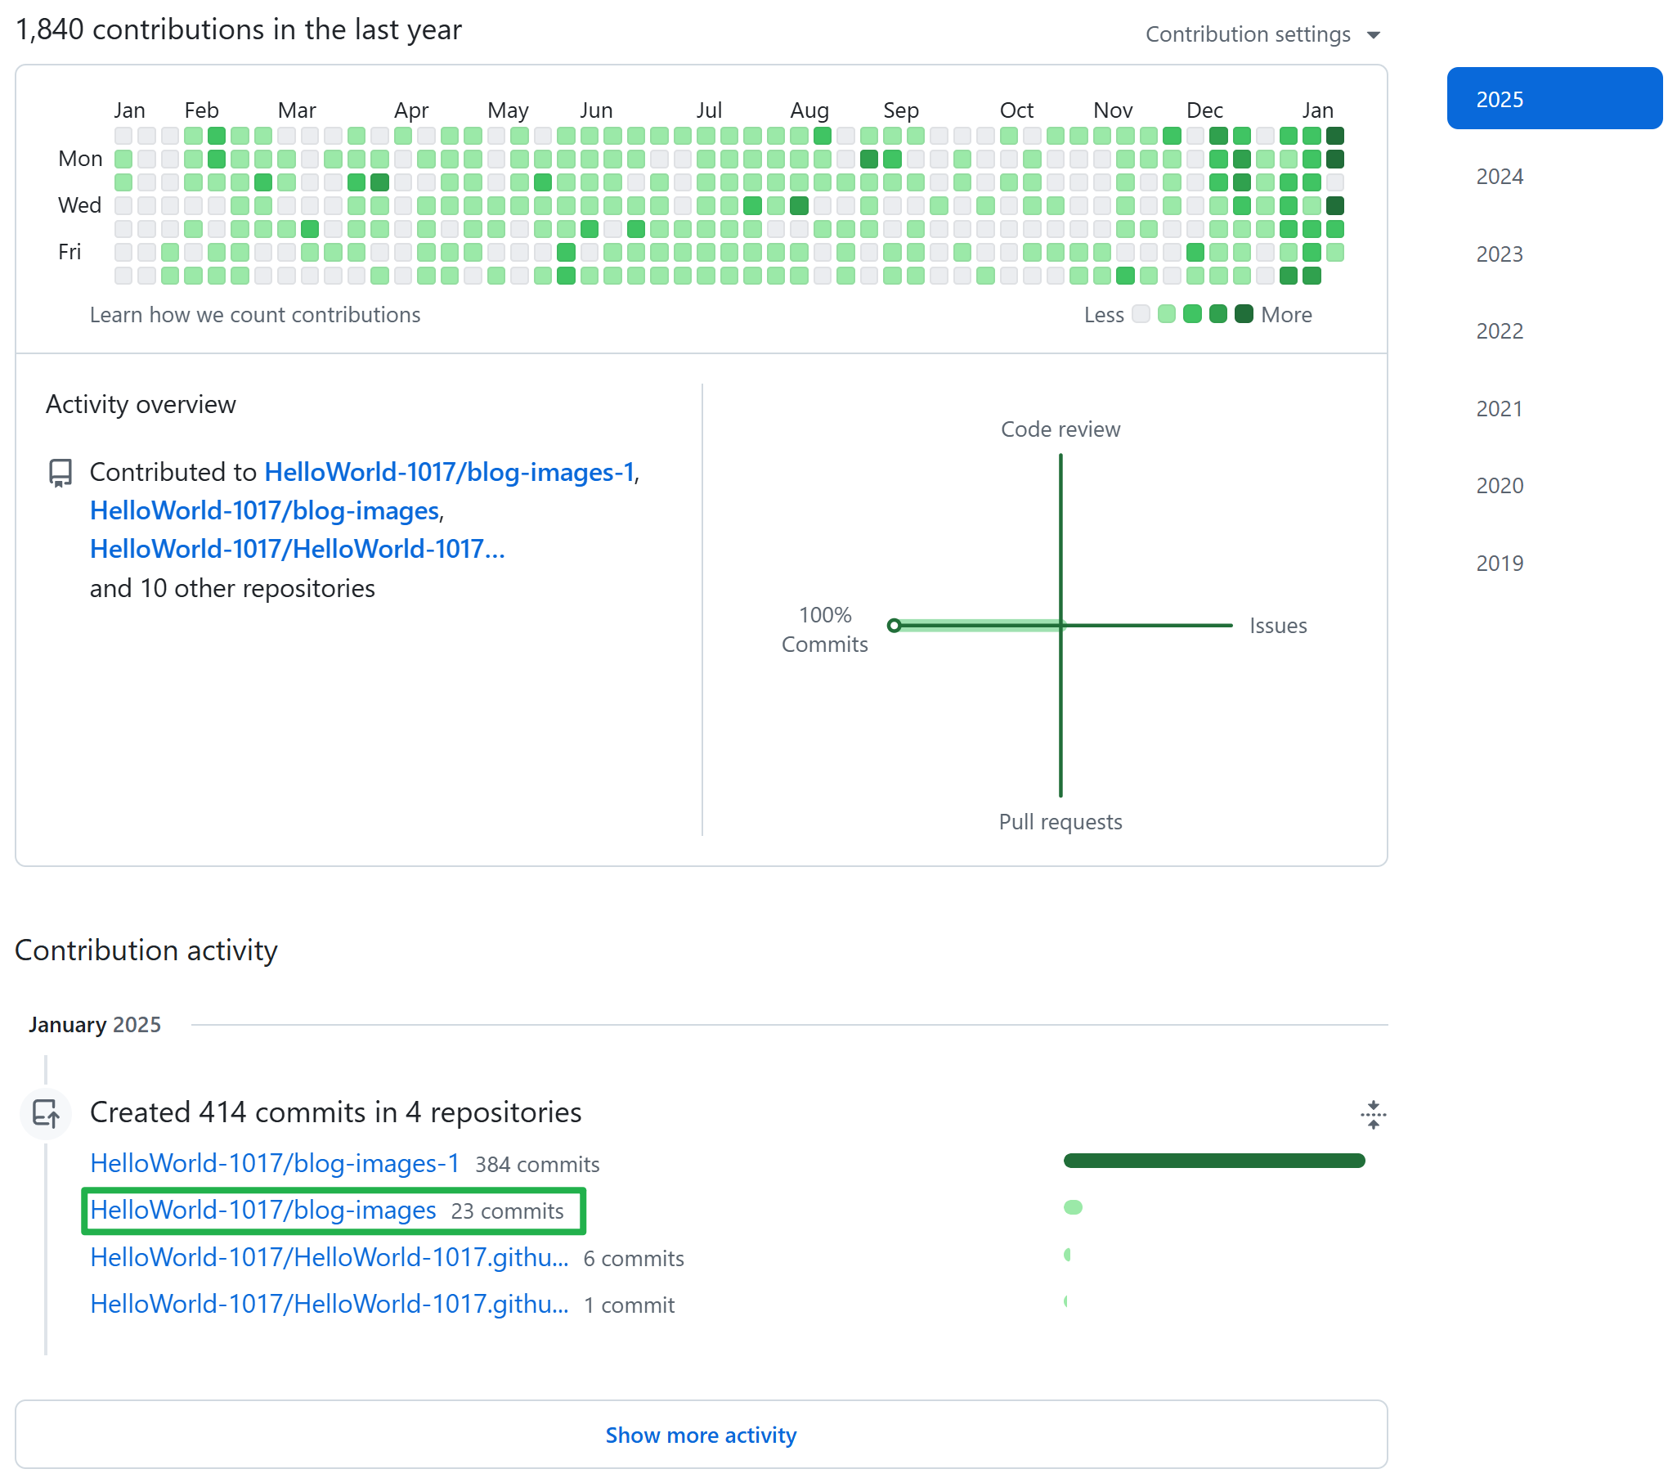Click the lightest gray legend swatch near Less
This screenshot has height=1478, width=1677.
pyautogui.click(x=1141, y=314)
